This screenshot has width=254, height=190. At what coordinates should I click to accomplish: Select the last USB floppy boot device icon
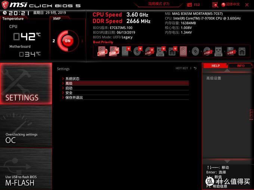point(230,51)
